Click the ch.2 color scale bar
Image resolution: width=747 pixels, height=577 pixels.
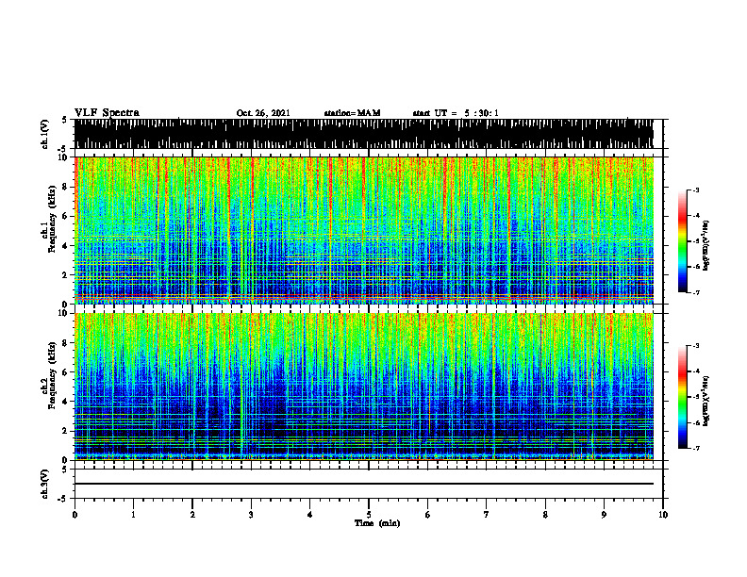(682, 397)
